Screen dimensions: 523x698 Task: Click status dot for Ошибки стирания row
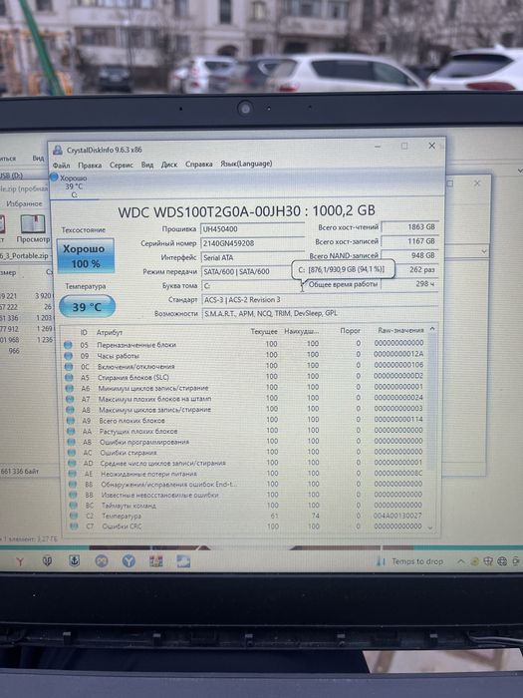tap(72, 453)
